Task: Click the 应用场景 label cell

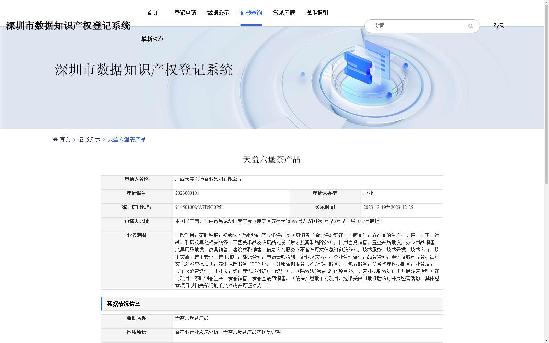Action: click(x=137, y=335)
